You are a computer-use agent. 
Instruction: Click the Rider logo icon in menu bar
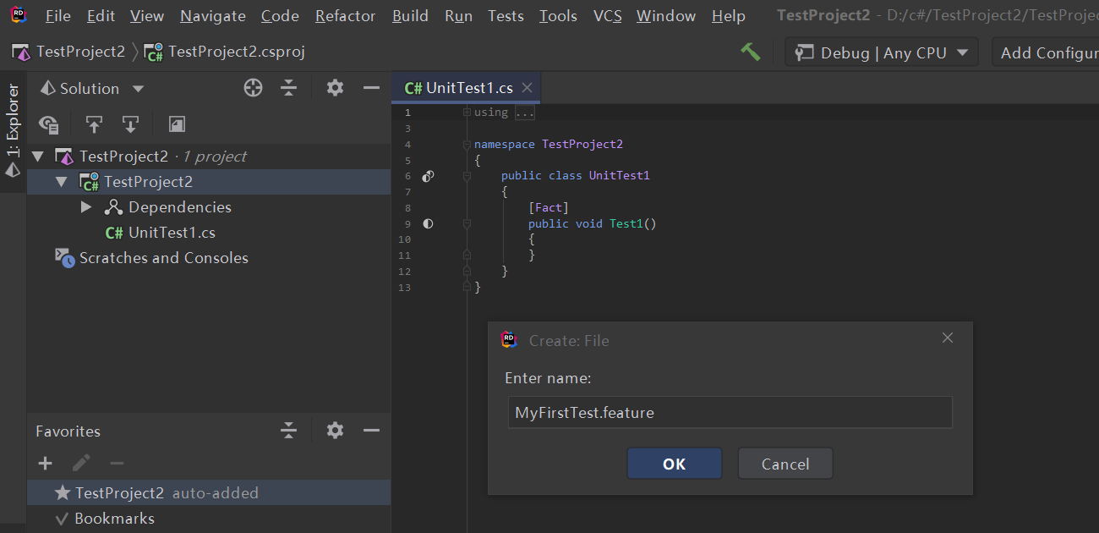(18, 14)
